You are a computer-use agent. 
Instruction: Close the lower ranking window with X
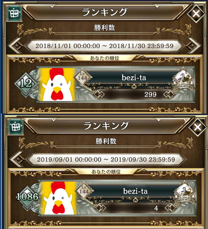(x=197, y=127)
